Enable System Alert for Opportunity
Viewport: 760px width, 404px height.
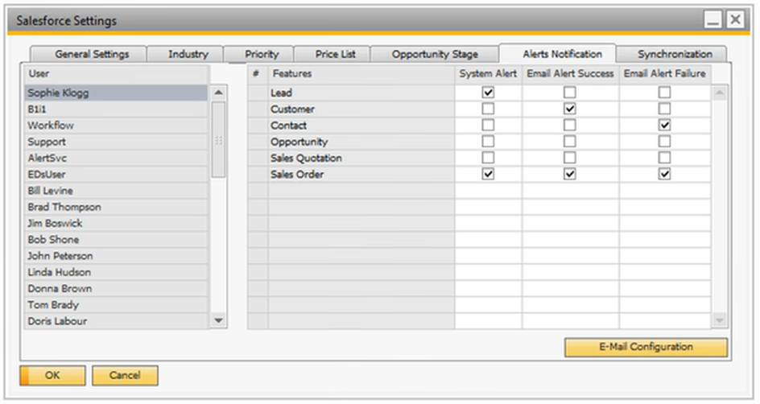coord(488,142)
